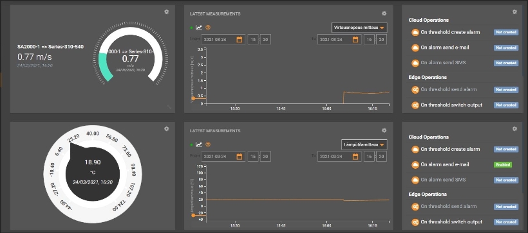
Task: Click To hour field '16' in the Virtausnopeus chart
Action: 369,40
